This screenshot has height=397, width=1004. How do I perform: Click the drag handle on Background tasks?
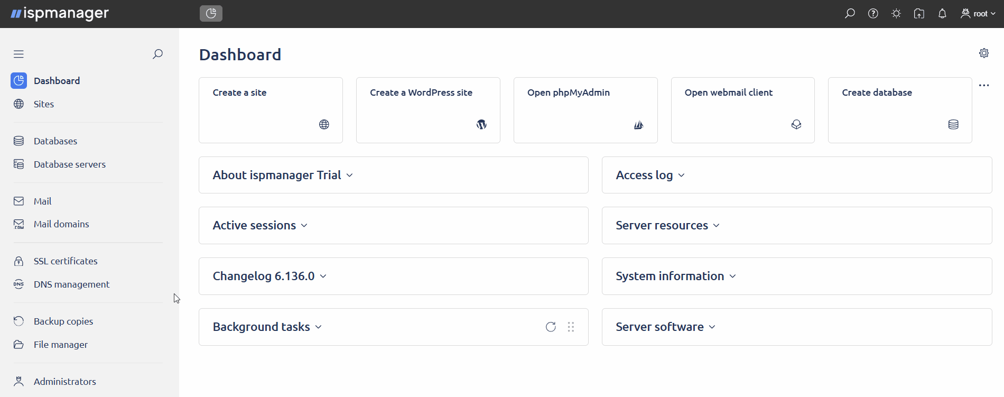pos(571,327)
